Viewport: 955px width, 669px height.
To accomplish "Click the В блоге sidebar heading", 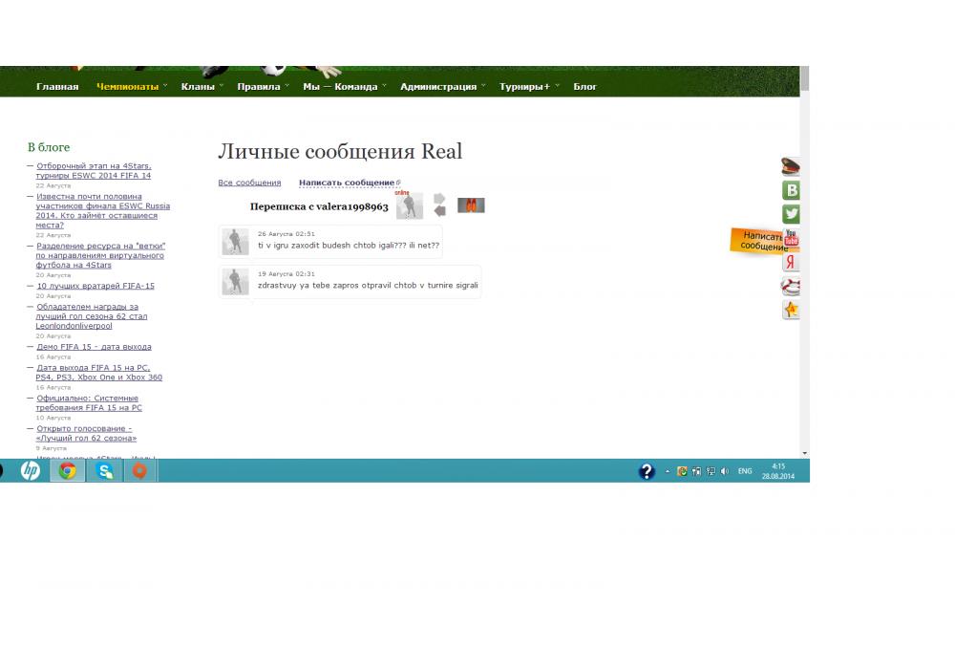I will 49,147.
